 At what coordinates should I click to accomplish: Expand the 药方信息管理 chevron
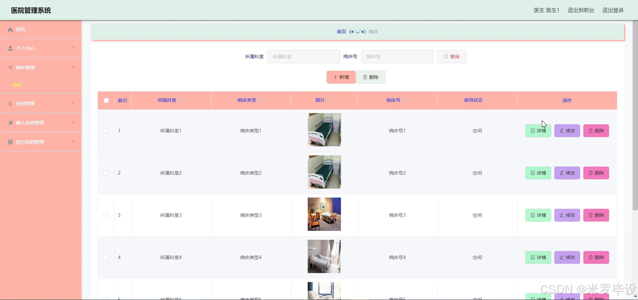click(73, 142)
